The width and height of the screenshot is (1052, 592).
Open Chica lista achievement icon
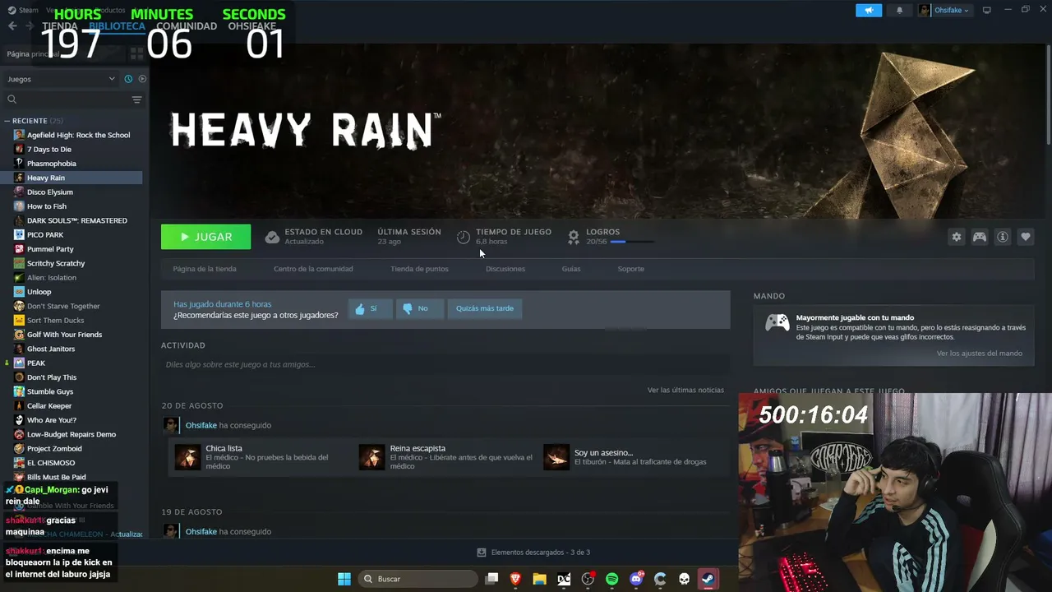187,457
